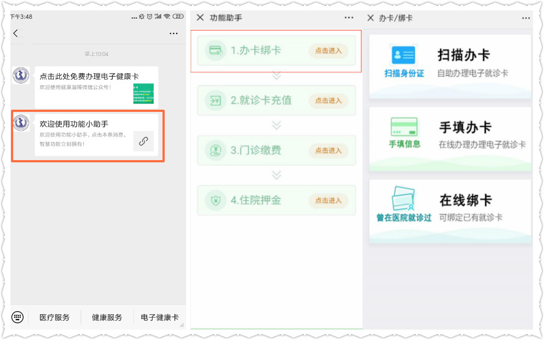Open more options on 功能助手 page

coord(349,18)
